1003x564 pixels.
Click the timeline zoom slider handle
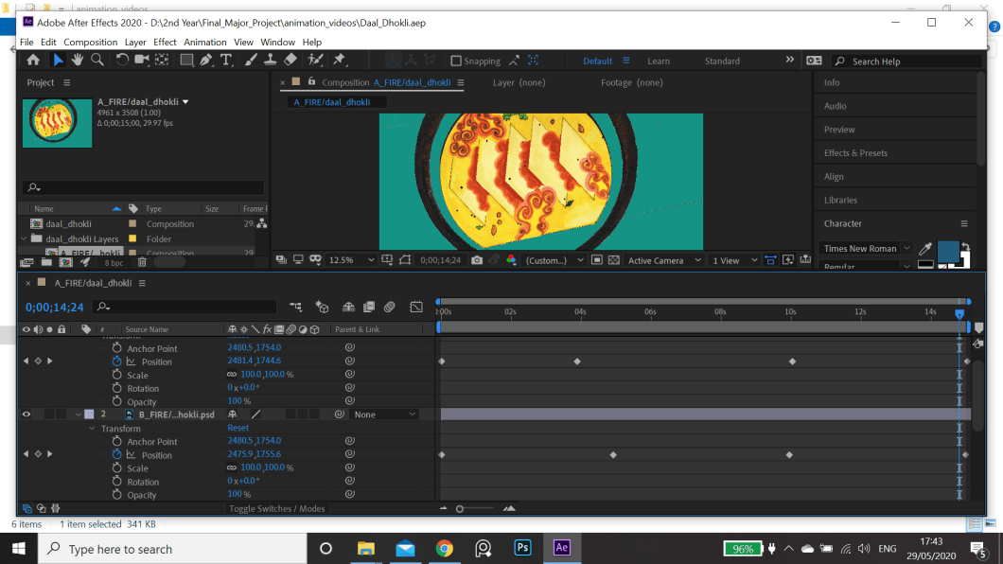click(x=459, y=509)
